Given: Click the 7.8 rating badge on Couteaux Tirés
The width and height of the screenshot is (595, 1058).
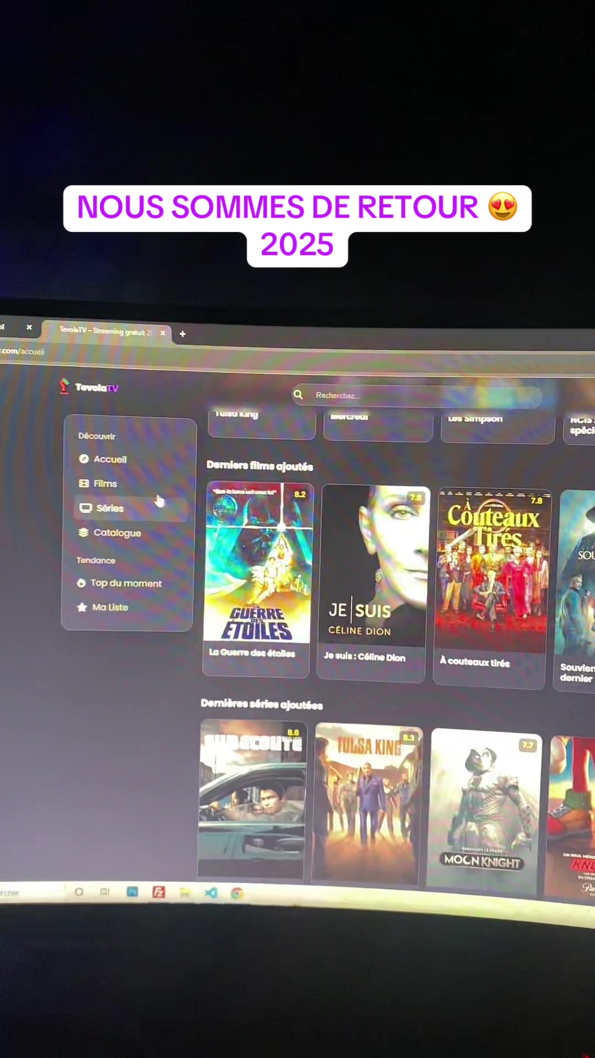Looking at the screenshot, I should click(537, 500).
